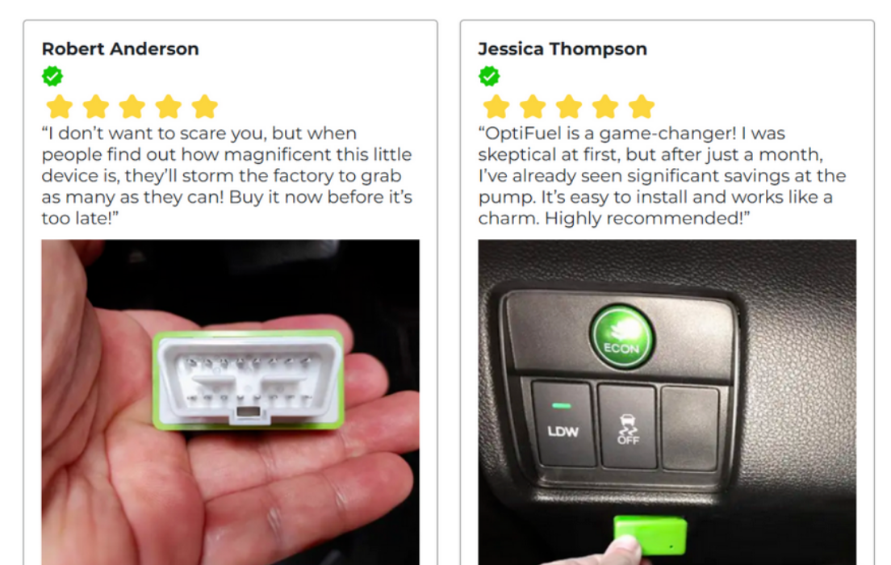Click the first star in Robert Anderson's rating
The width and height of the screenshot is (891, 565).
[x=60, y=107]
